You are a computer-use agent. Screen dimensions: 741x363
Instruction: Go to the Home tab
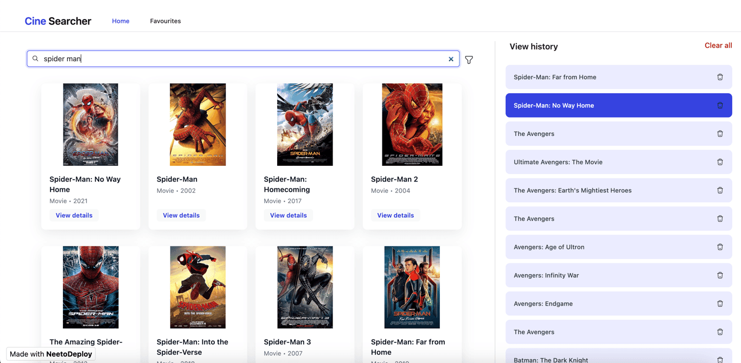[120, 21]
